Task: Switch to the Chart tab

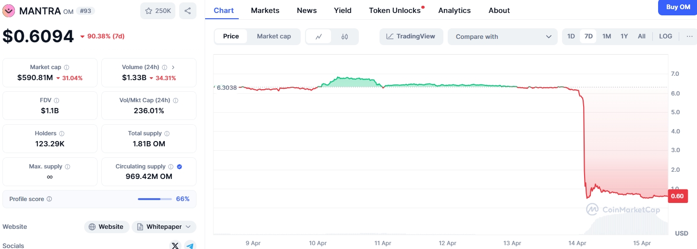Action: pyautogui.click(x=224, y=10)
